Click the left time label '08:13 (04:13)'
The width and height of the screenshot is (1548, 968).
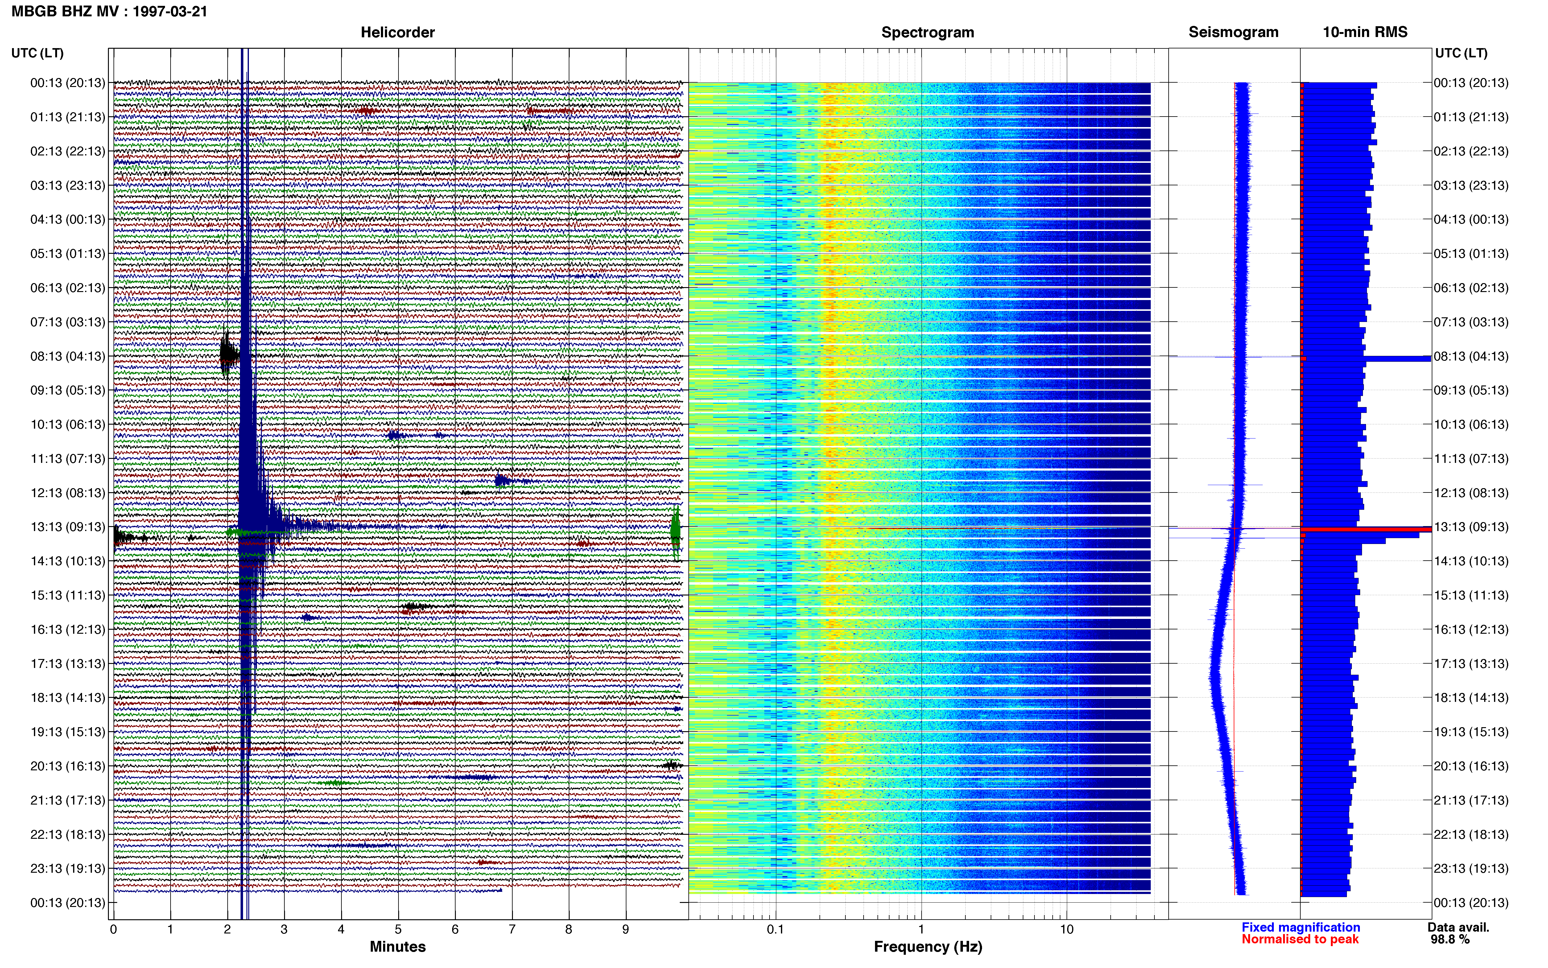pos(67,356)
